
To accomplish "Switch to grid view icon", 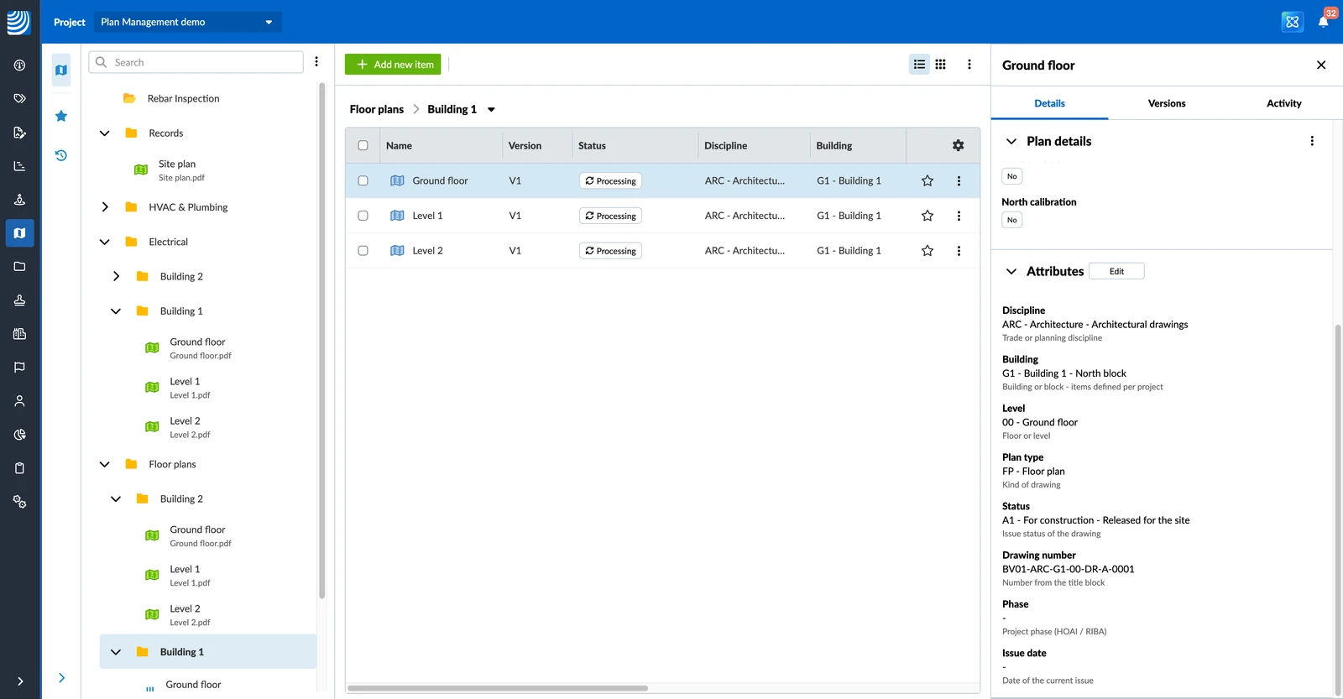I will tap(941, 65).
